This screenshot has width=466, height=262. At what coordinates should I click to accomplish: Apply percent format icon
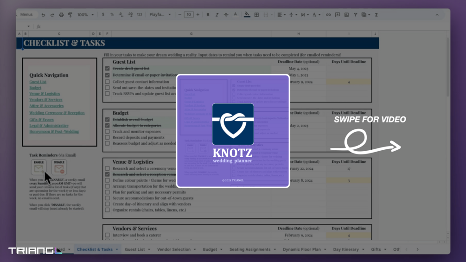[112, 14]
